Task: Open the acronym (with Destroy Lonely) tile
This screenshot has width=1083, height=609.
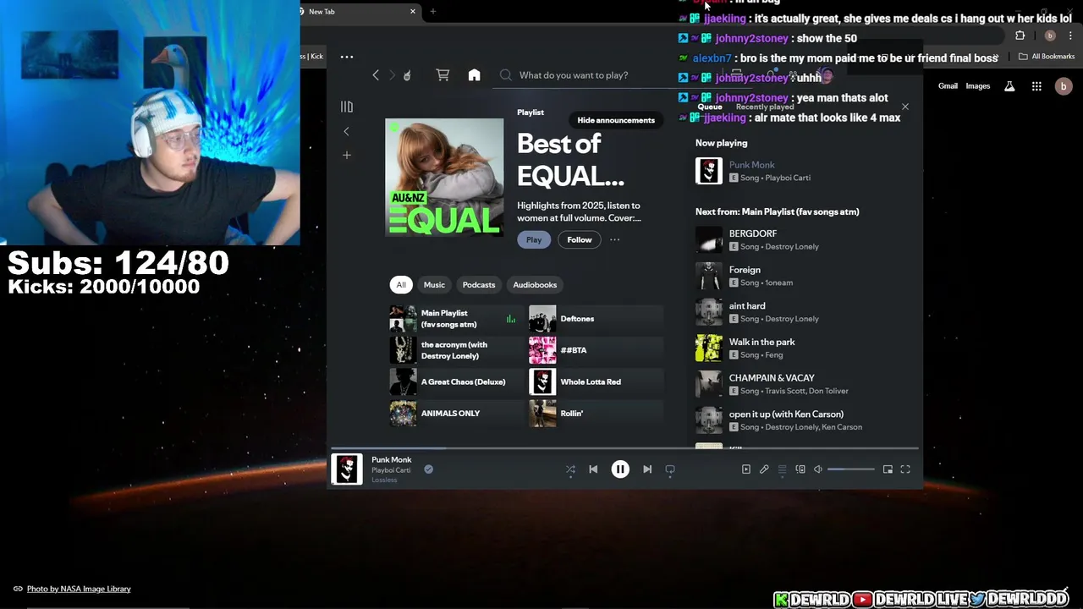Action: pyautogui.click(x=455, y=350)
